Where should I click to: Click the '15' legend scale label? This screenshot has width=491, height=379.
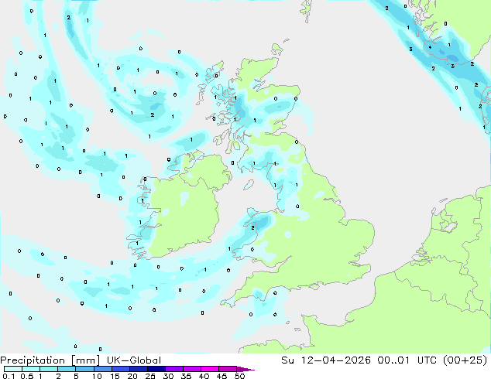click(115, 376)
